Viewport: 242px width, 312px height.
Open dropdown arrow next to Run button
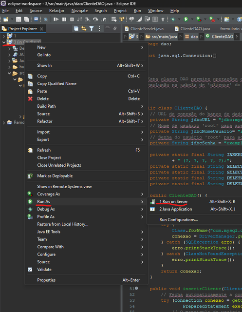tap(192, 19)
